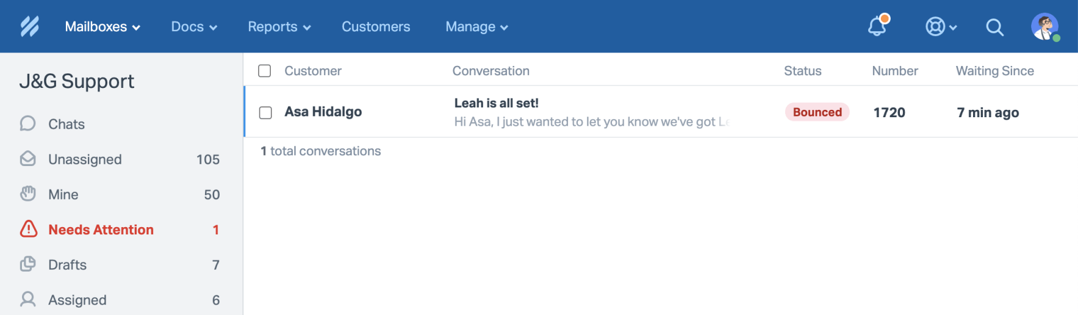Click the Unassigned envelope icon
The width and height of the screenshot is (1078, 315).
coord(27,159)
